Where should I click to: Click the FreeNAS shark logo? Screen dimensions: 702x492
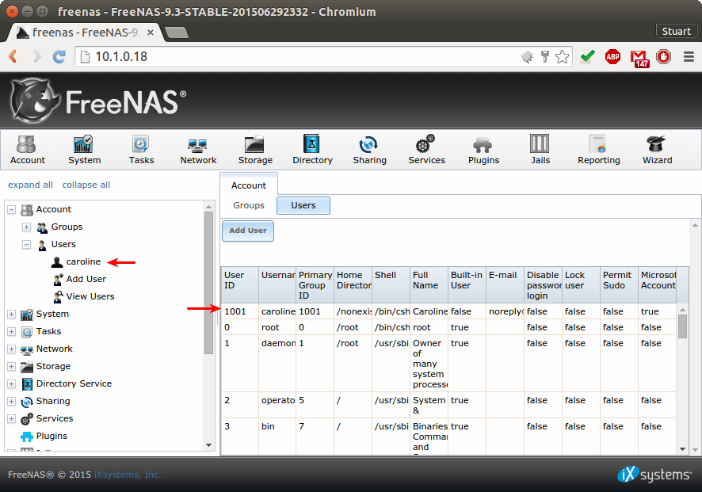pos(35,101)
